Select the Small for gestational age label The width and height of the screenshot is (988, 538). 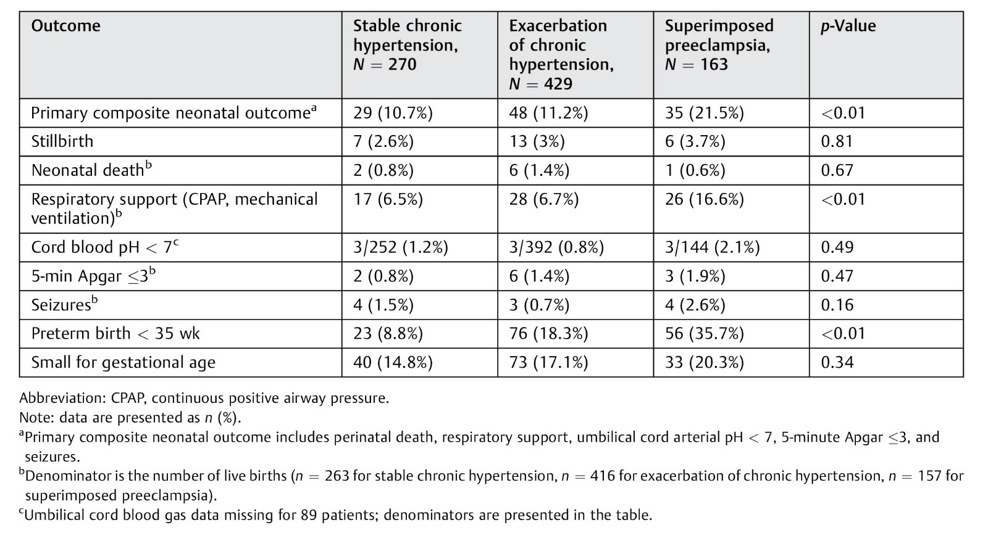123,362
